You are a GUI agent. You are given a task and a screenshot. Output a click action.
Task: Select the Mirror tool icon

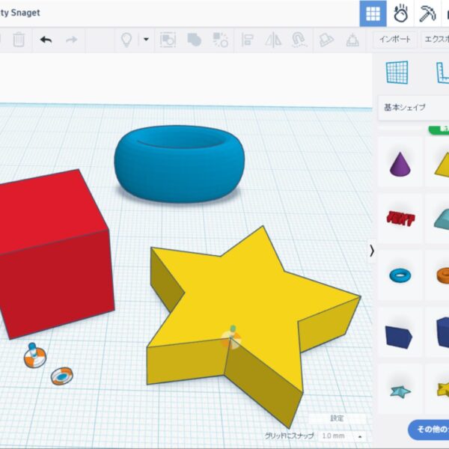tap(273, 40)
